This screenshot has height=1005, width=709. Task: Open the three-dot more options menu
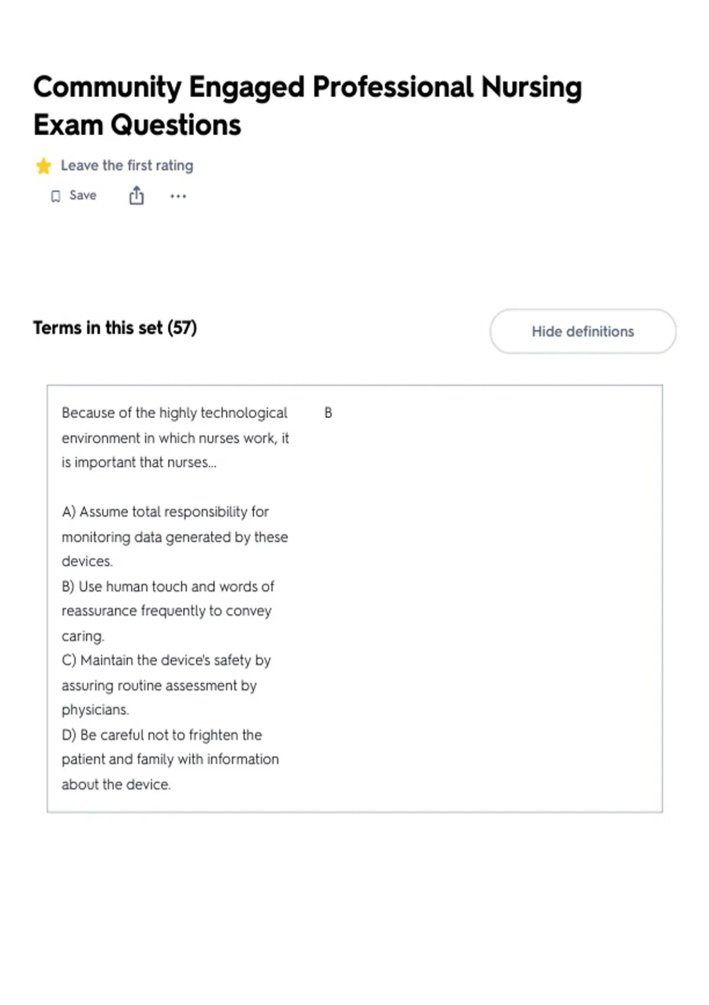coord(178,196)
